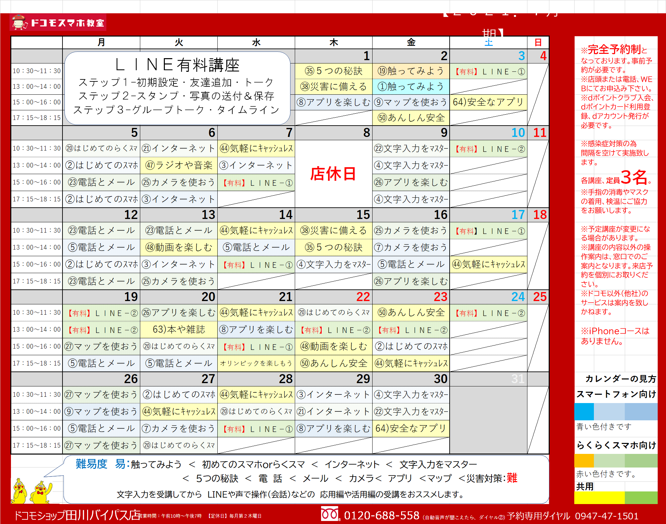666x524 pixels.
Task: Select the green swatch beside the yellow legend
Action: click(641, 497)
